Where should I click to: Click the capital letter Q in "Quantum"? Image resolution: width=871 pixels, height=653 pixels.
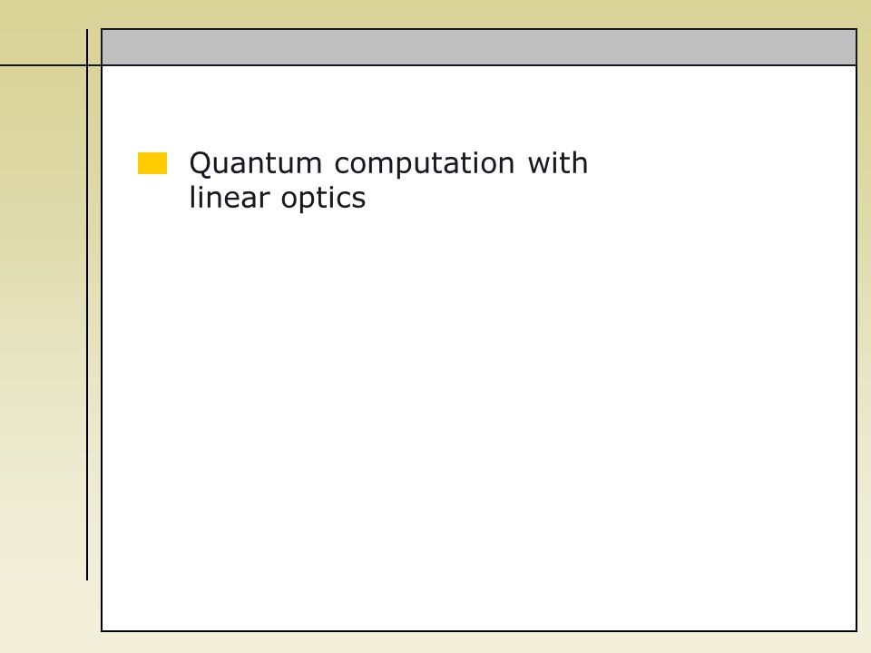click(x=200, y=164)
